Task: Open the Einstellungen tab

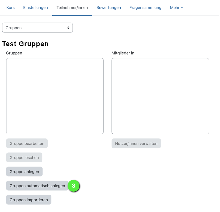Action: click(35, 8)
